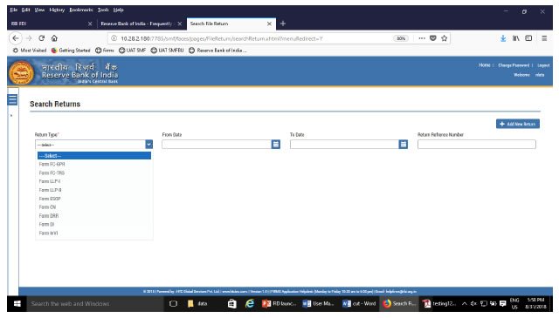Show site information icon in address bar
Viewport: 559px width, 318px height.
[114, 38]
